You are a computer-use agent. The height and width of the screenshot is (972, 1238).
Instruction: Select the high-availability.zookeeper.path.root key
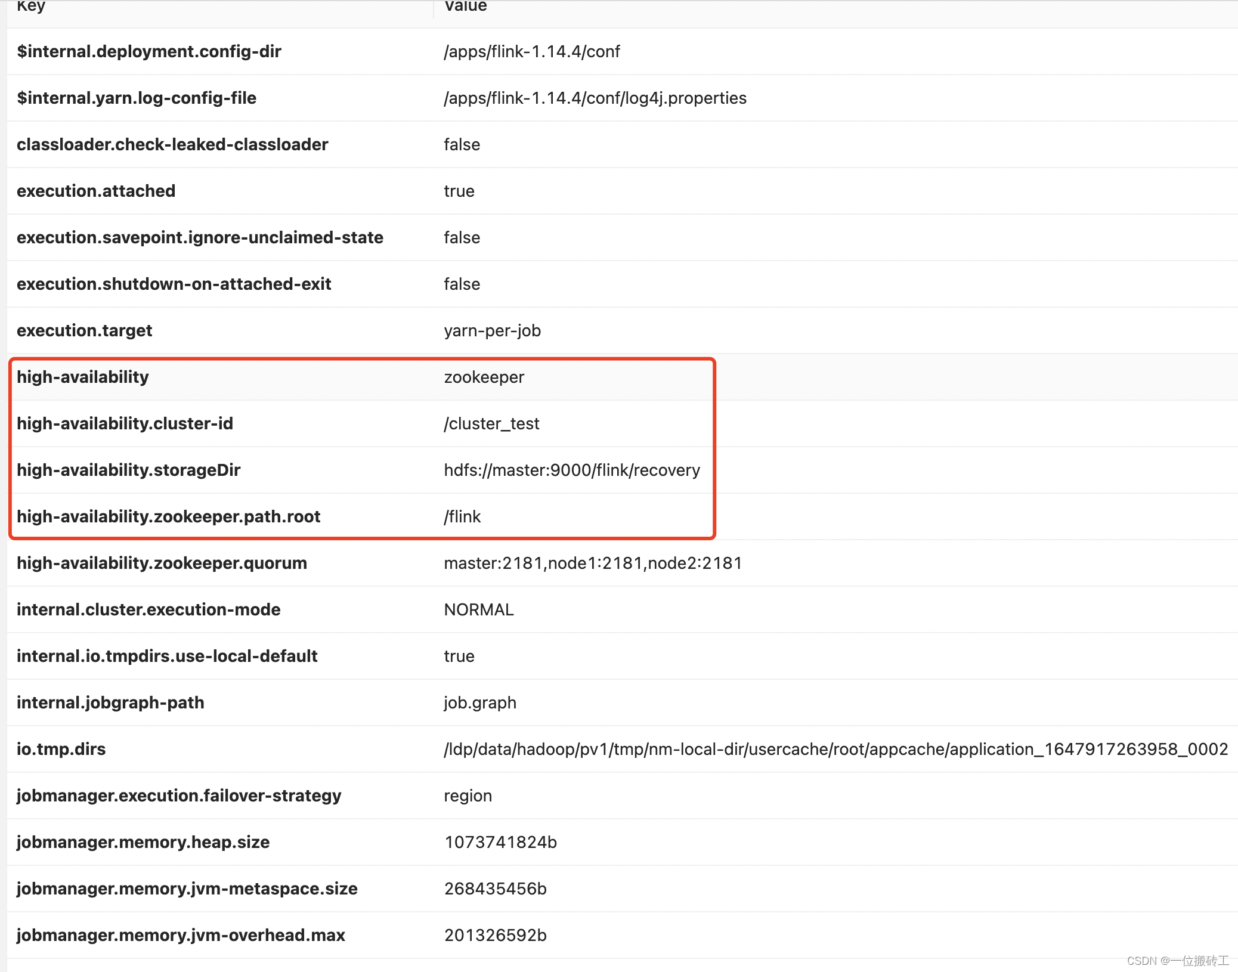pos(169,516)
